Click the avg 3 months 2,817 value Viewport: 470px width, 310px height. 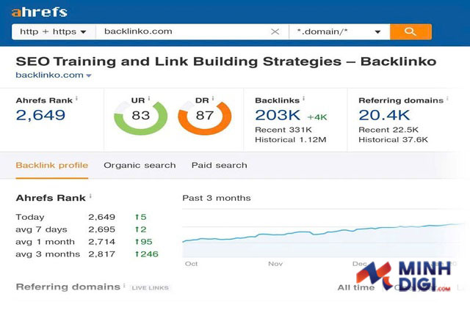(x=101, y=254)
